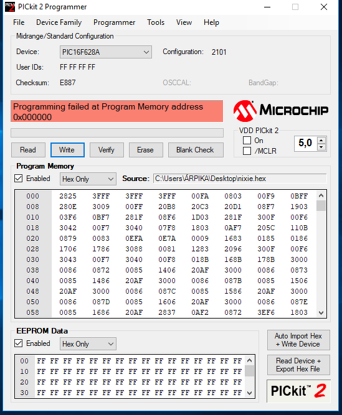Image resolution: width=342 pixels, height=415 pixels.
Task: Open the Tools menu
Action: (156, 22)
